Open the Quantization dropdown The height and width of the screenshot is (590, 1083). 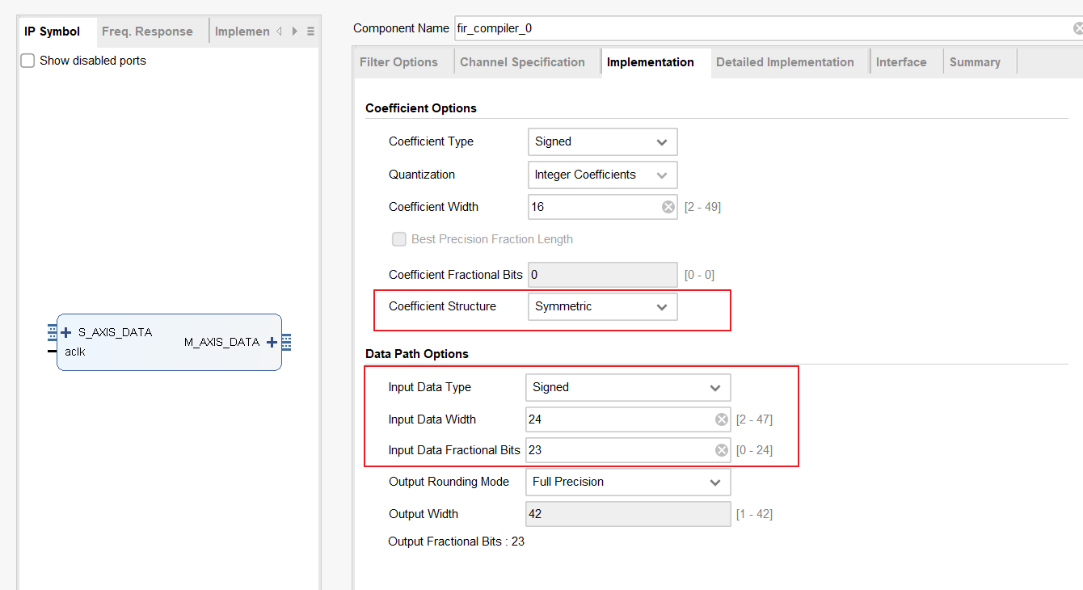602,175
